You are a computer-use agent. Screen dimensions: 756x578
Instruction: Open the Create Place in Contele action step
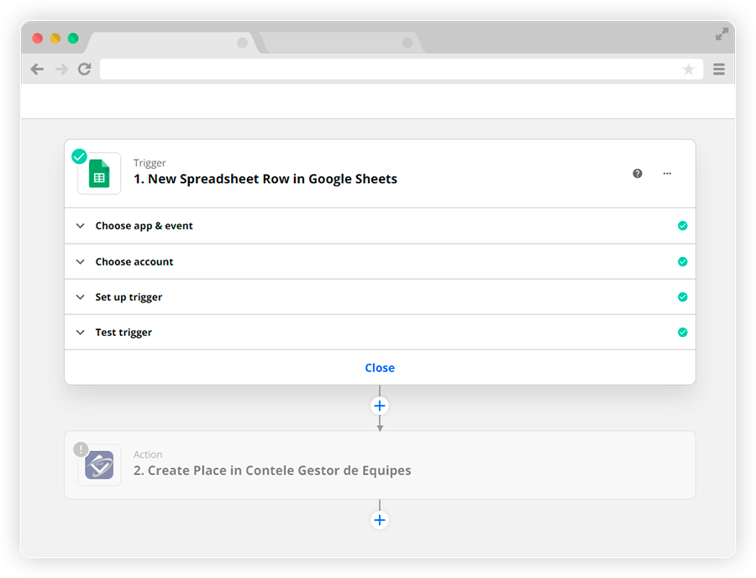(380, 465)
